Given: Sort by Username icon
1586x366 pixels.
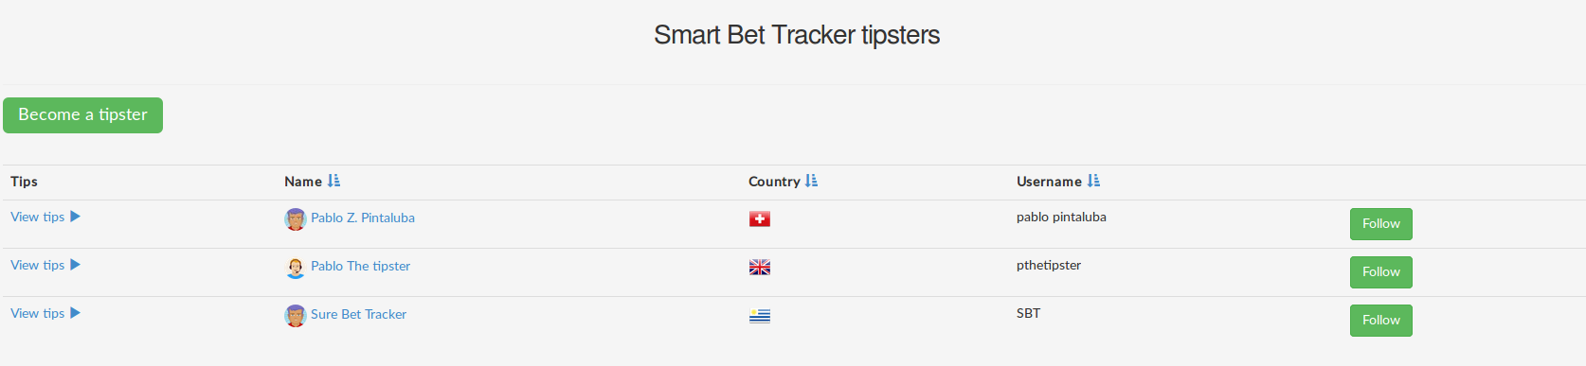Looking at the screenshot, I should tap(1093, 181).
